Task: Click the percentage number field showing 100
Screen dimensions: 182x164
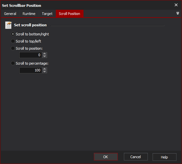Action: click(30, 70)
